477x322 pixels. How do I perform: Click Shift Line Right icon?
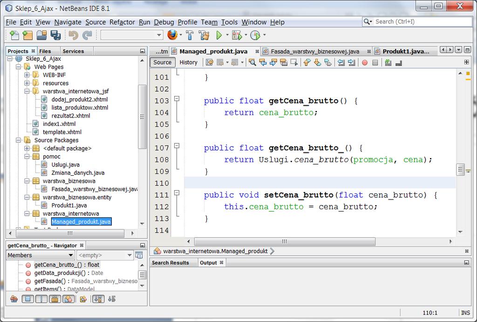(x=352, y=62)
